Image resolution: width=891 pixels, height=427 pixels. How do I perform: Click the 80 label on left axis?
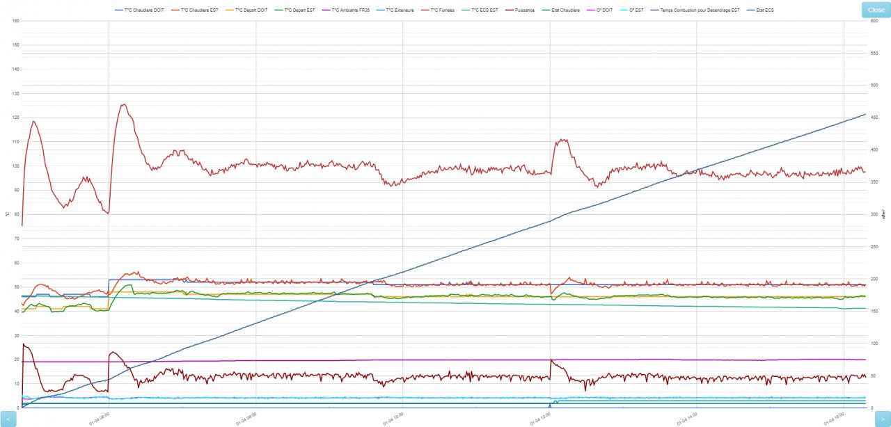pyautogui.click(x=17, y=214)
